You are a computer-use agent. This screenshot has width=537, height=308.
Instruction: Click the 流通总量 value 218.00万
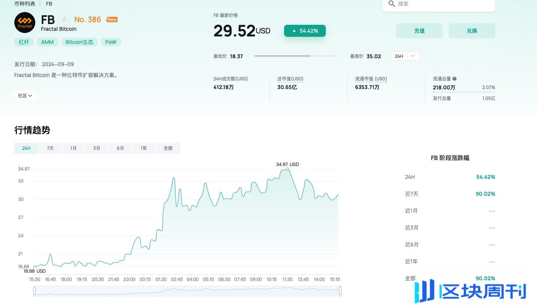click(x=444, y=88)
